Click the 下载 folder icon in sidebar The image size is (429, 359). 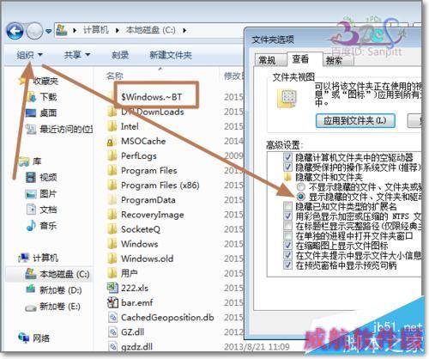31,97
